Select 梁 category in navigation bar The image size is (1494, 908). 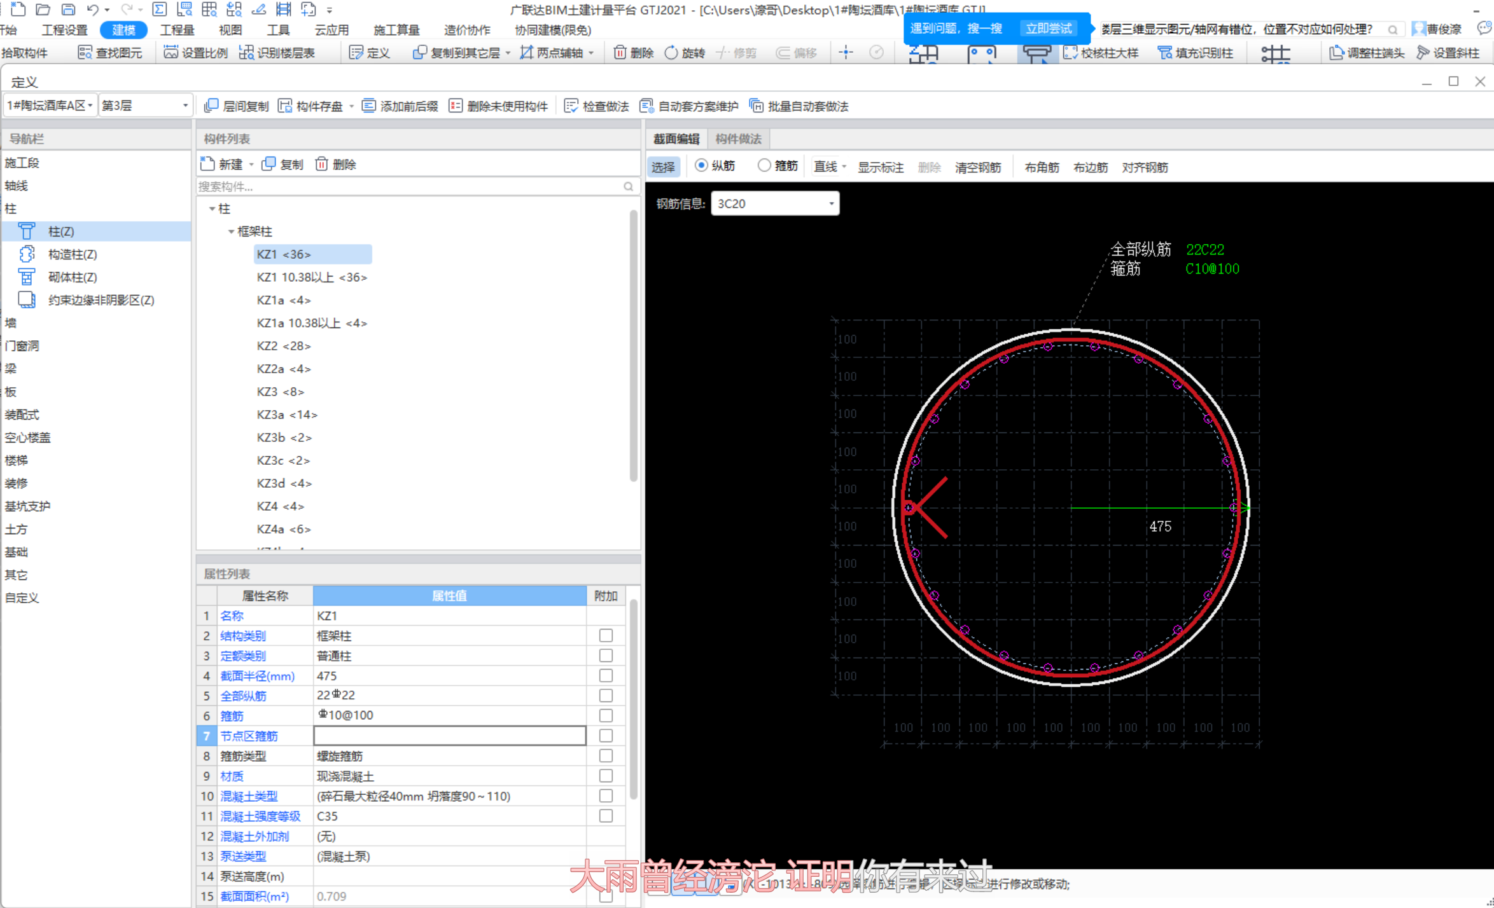(11, 369)
